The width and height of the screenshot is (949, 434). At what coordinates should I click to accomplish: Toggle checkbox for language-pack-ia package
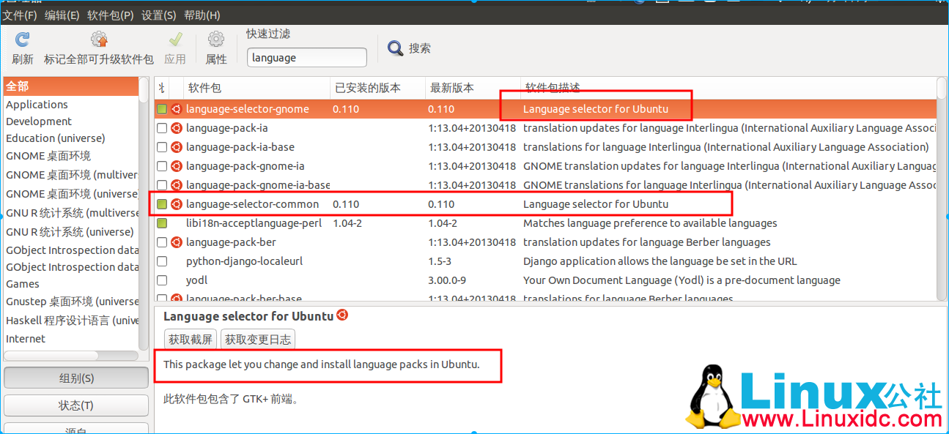click(x=162, y=128)
